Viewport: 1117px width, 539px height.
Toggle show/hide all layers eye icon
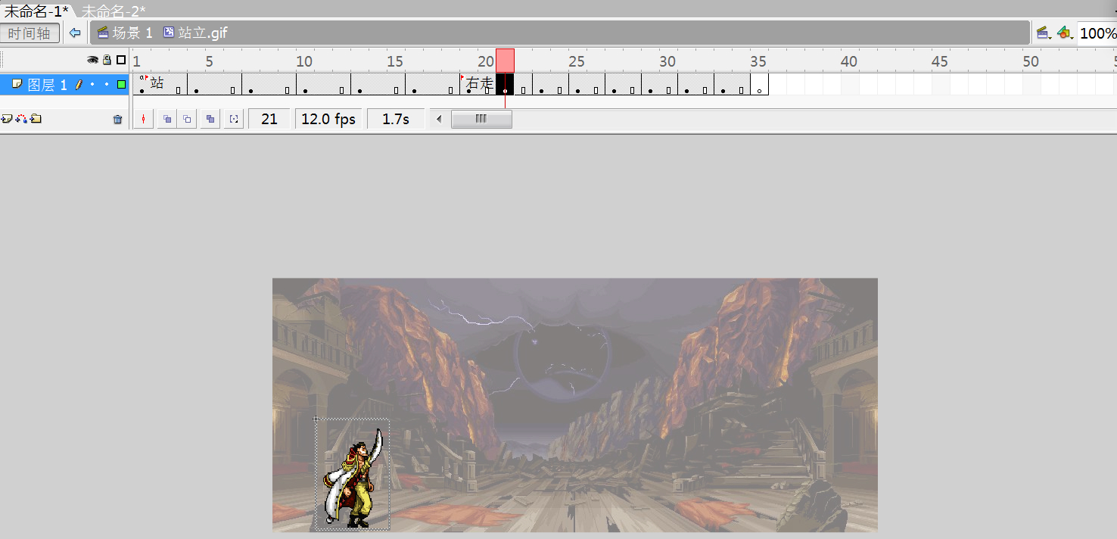click(x=92, y=60)
